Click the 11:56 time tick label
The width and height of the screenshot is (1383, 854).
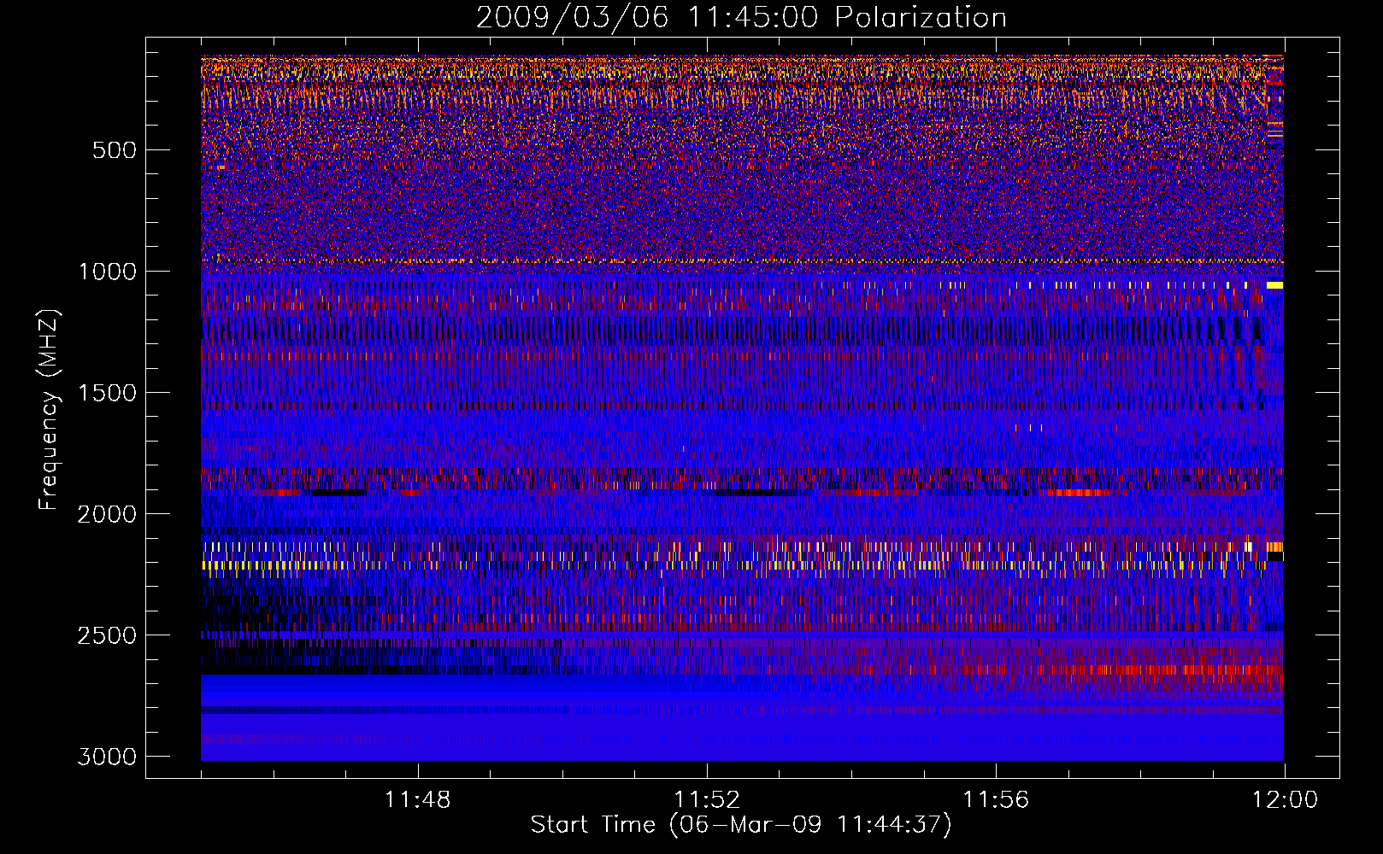click(x=996, y=800)
